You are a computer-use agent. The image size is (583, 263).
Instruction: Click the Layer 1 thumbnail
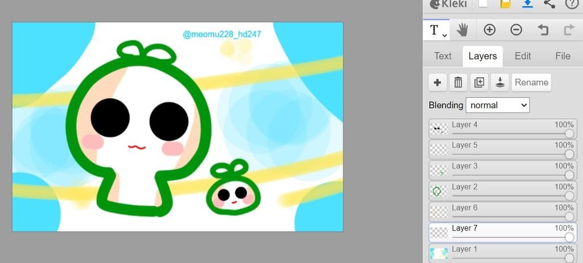pos(439,253)
